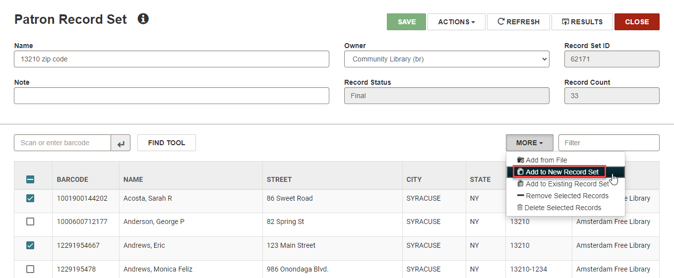
Task: Click the clipboard icon for Add to Existing Record Set
Action: point(521,184)
